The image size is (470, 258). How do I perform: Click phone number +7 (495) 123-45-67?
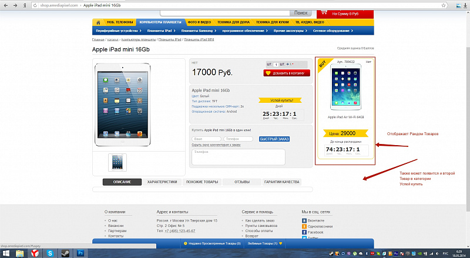pyautogui.click(x=180, y=231)
